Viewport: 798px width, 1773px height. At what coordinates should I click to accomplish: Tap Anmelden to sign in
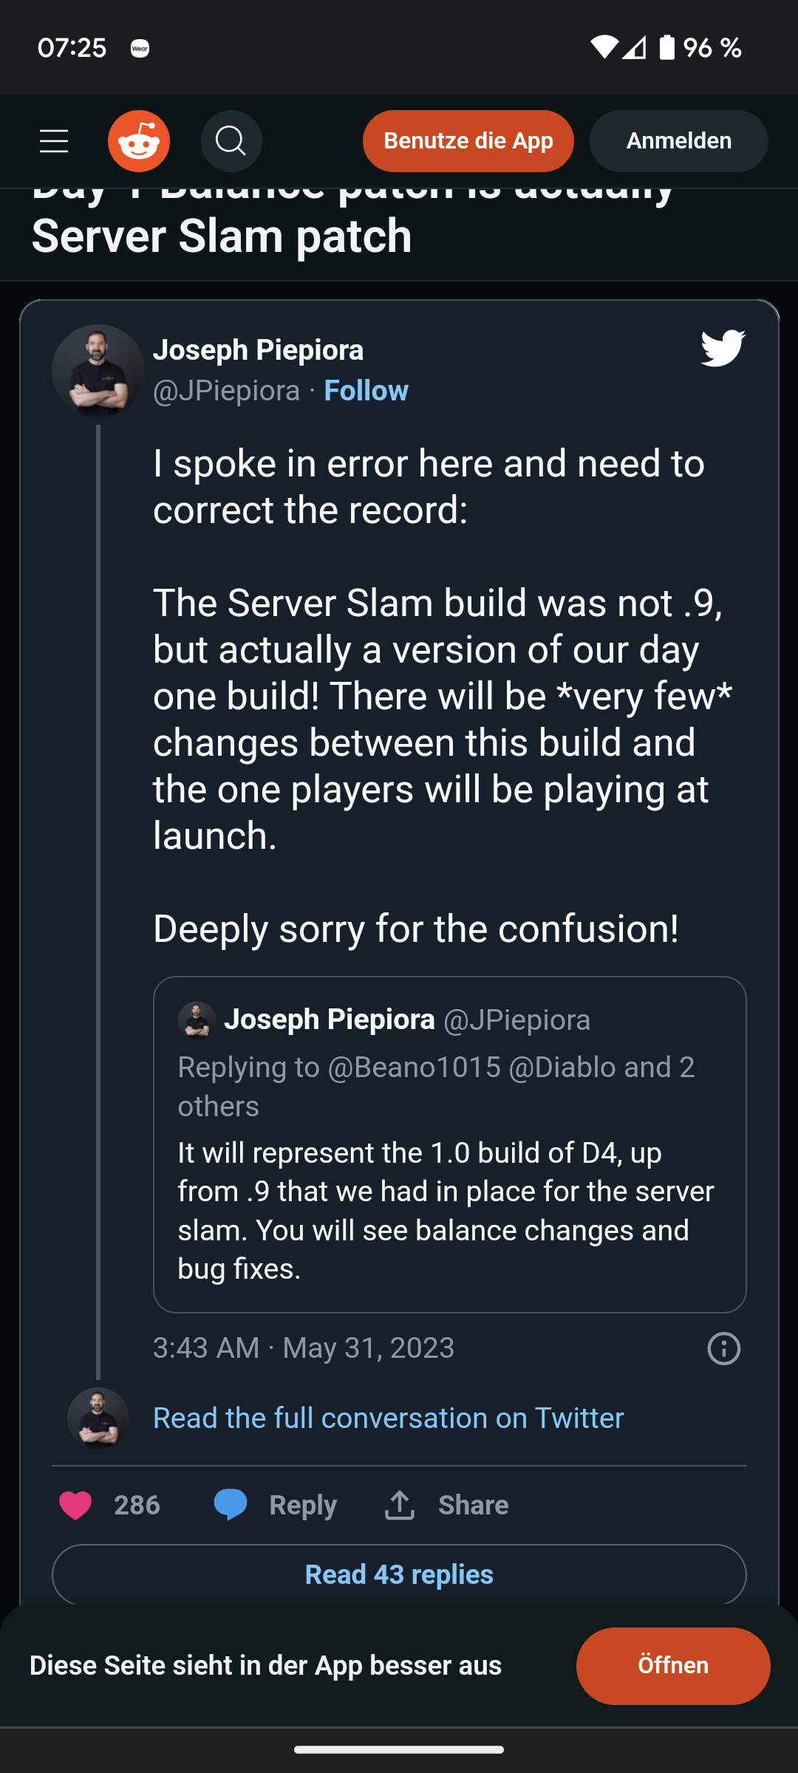tap(678, 140)
